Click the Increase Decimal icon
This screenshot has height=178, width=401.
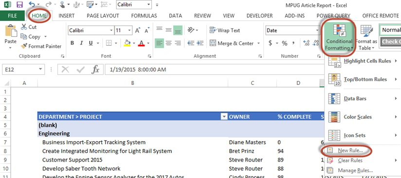coord(306,43)
